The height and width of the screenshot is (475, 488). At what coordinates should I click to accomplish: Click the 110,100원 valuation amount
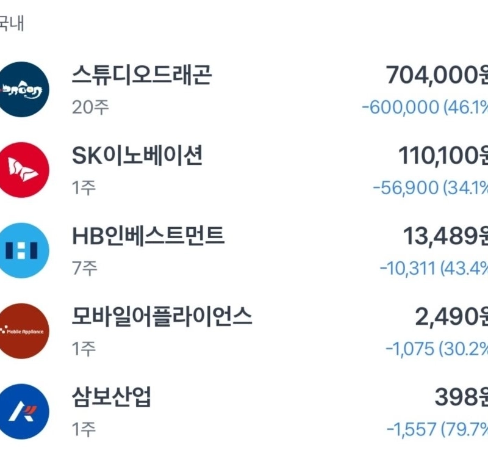point(443,156)
